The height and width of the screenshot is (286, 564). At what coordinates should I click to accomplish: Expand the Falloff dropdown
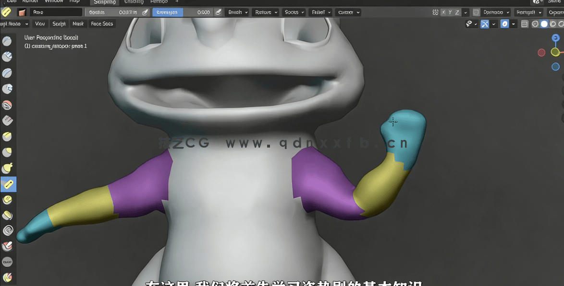click(320, 12)
